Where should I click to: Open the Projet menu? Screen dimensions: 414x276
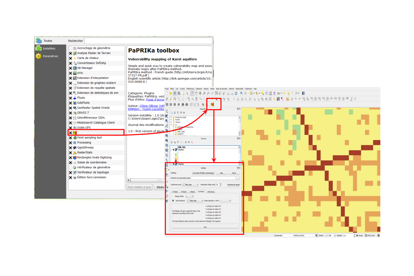click(167, 89)
